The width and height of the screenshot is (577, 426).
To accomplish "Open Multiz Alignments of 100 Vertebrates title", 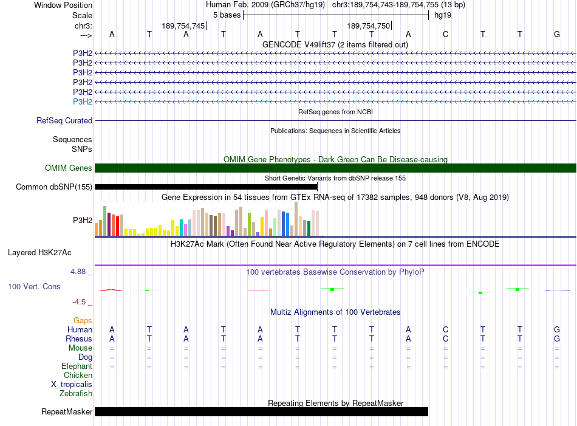I will click(335, 312).
